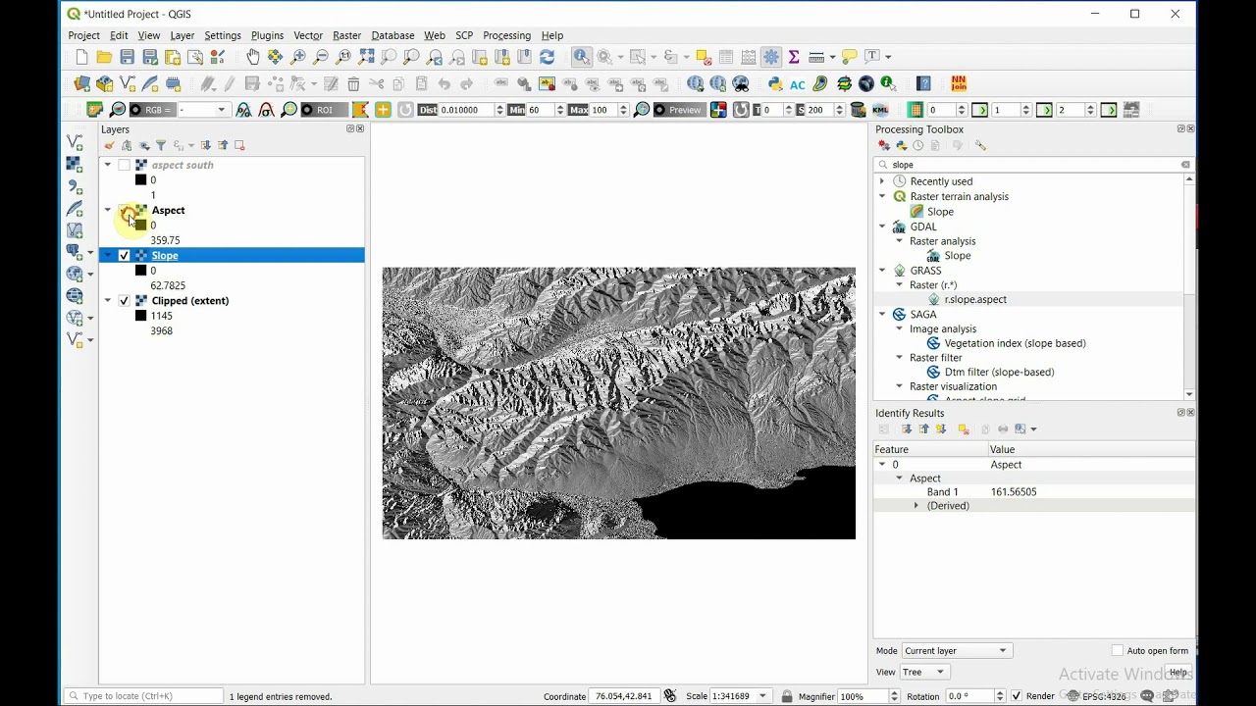
Task: Select the Zoom Out magnifier tool
Action: tap(321, 57)
